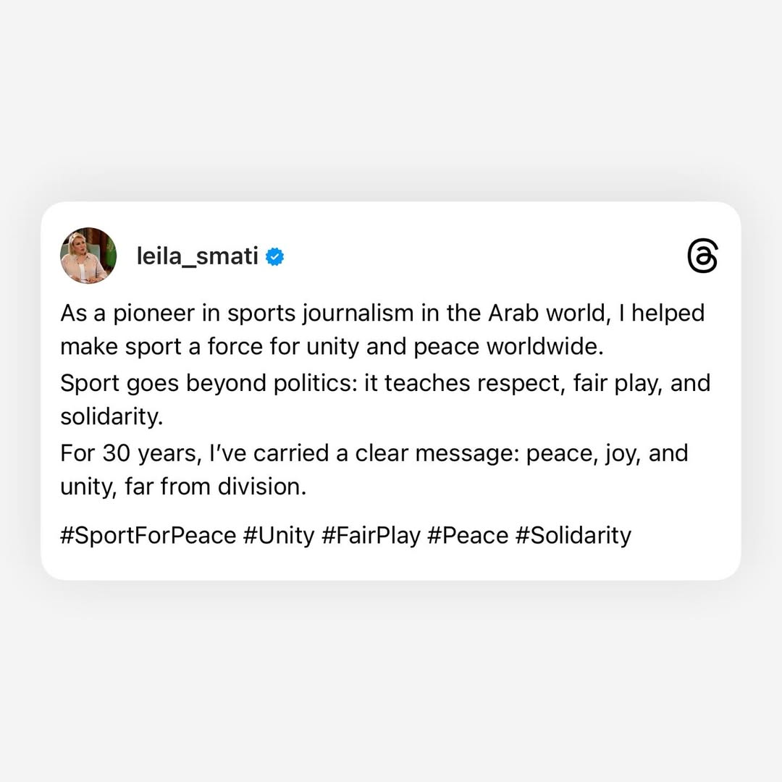
Task: Select the #FairPlay hashtag
Action: point(371,536)
